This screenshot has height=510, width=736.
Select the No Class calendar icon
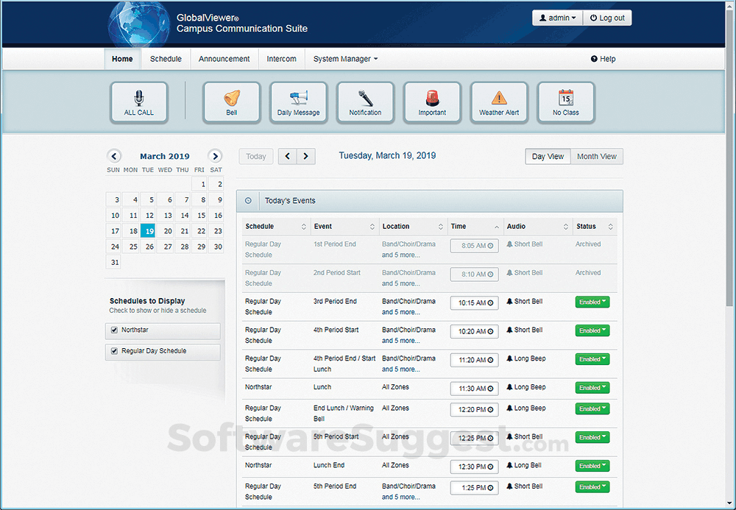[x=565, y=98]
